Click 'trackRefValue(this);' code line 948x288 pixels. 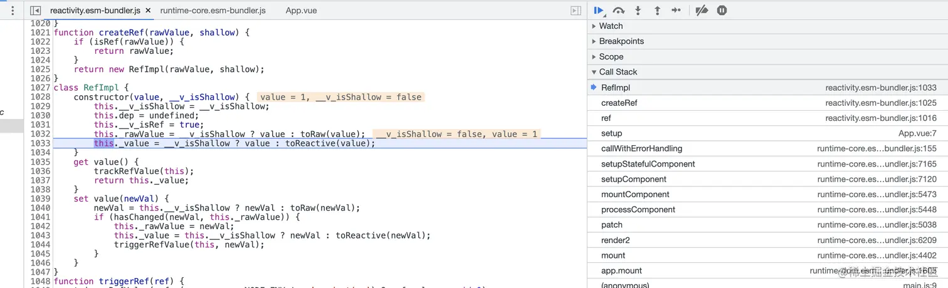click(144, 171)
